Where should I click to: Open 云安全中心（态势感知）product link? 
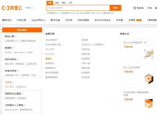click(x=93, y=44)
